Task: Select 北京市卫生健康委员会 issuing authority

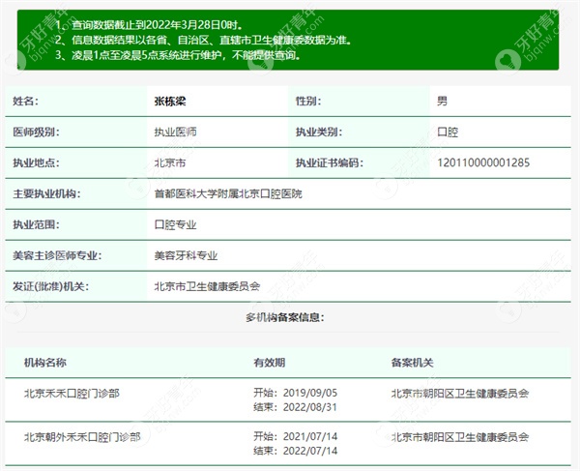Action: (207, 286)
